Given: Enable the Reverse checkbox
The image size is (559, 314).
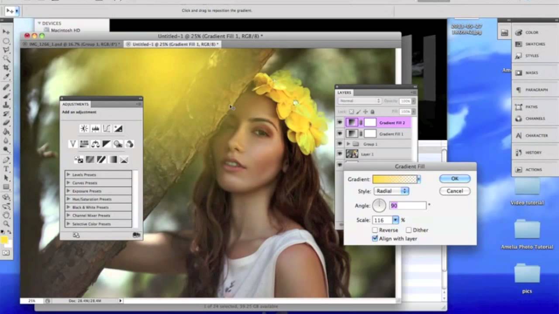Looking at the screenshot, I should [375, 230].
